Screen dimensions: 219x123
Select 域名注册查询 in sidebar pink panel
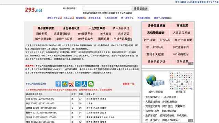[183, 40]
